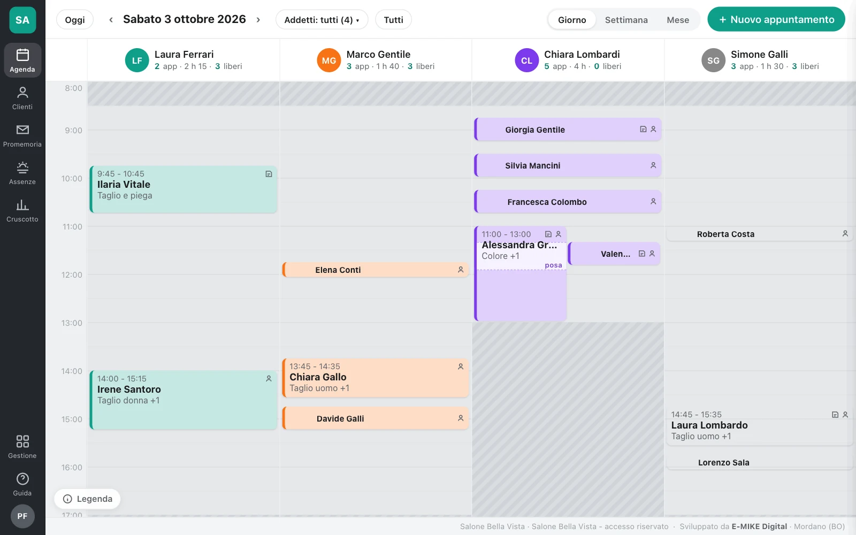Click the Tutti filter button
Screen dimensions: 856x535
tap(393, 20)
